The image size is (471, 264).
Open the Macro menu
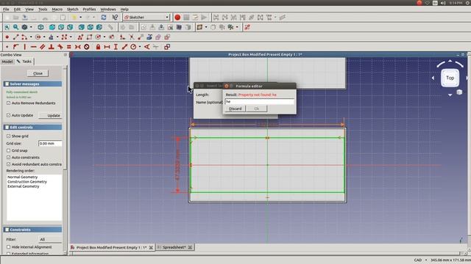click(x=57, y=10)
